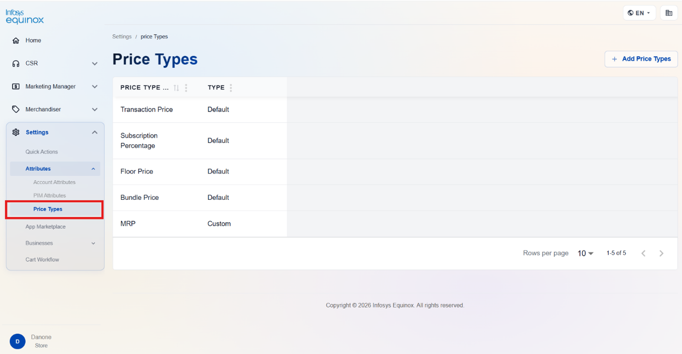Click the Home house icon
The width and height of the screenshot is (682, 354).
[x=16, y=40]
